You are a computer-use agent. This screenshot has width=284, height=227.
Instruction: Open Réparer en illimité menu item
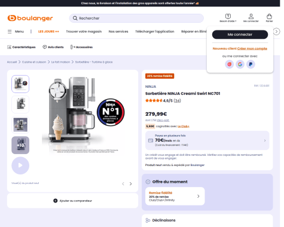click(x=194, y=32)
